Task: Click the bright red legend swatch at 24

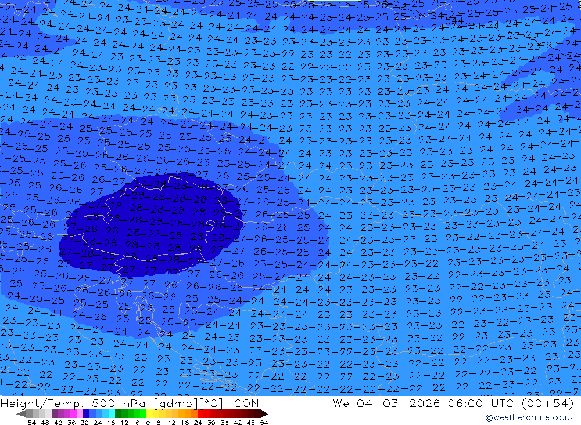Action: pos(200,413)
